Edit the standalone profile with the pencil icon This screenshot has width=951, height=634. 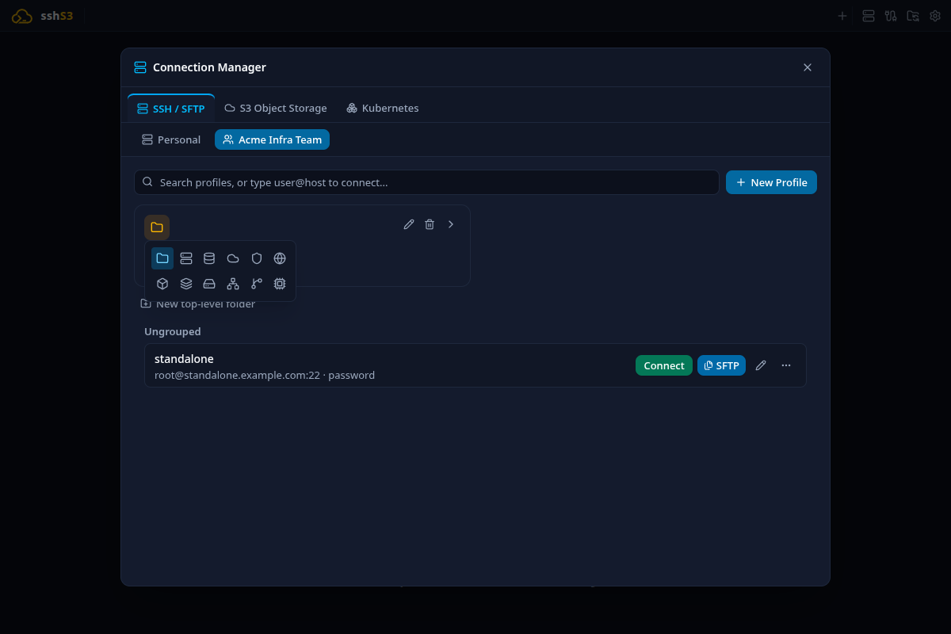pyautogui.click(x=761, y=365)
